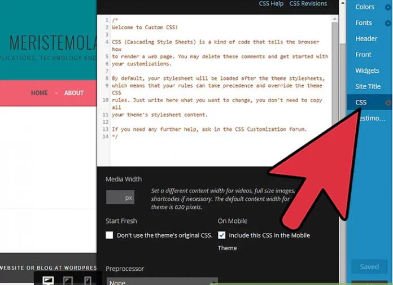Click the circle icon next to Colors
The image size is (393, 285).
388,7
